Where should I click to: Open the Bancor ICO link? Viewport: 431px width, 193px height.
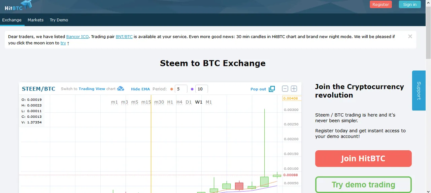(x=77, y=36)
